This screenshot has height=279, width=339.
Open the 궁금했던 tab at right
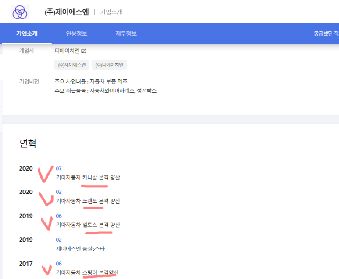coord(326,33)
